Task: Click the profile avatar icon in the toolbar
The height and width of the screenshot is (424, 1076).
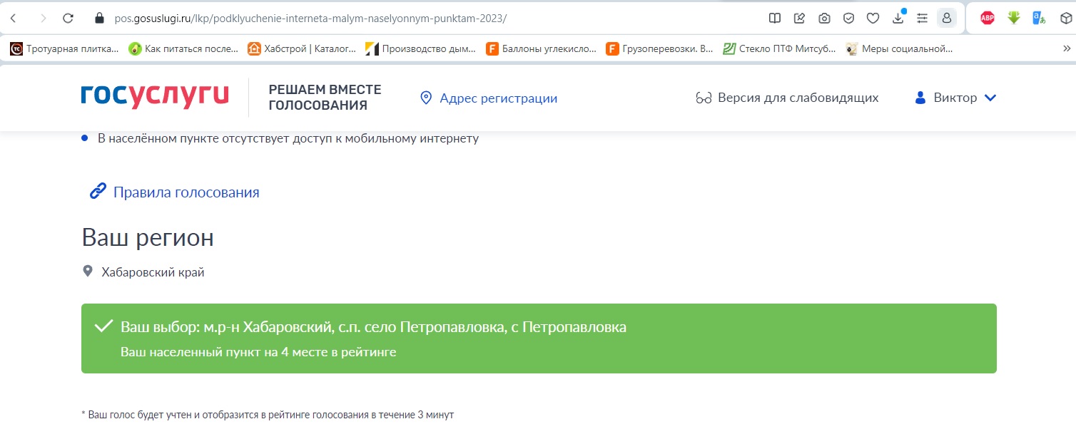Action: point(947,18)
